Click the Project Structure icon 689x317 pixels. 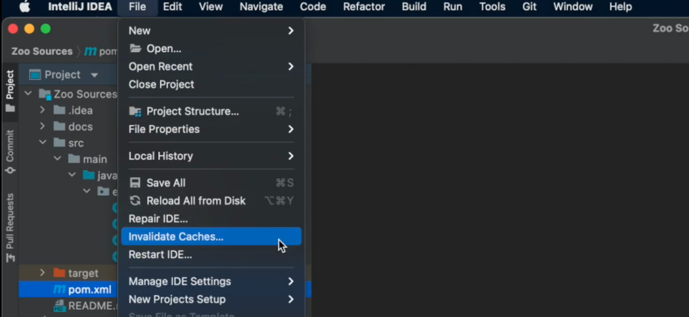[x=135, y=112]
